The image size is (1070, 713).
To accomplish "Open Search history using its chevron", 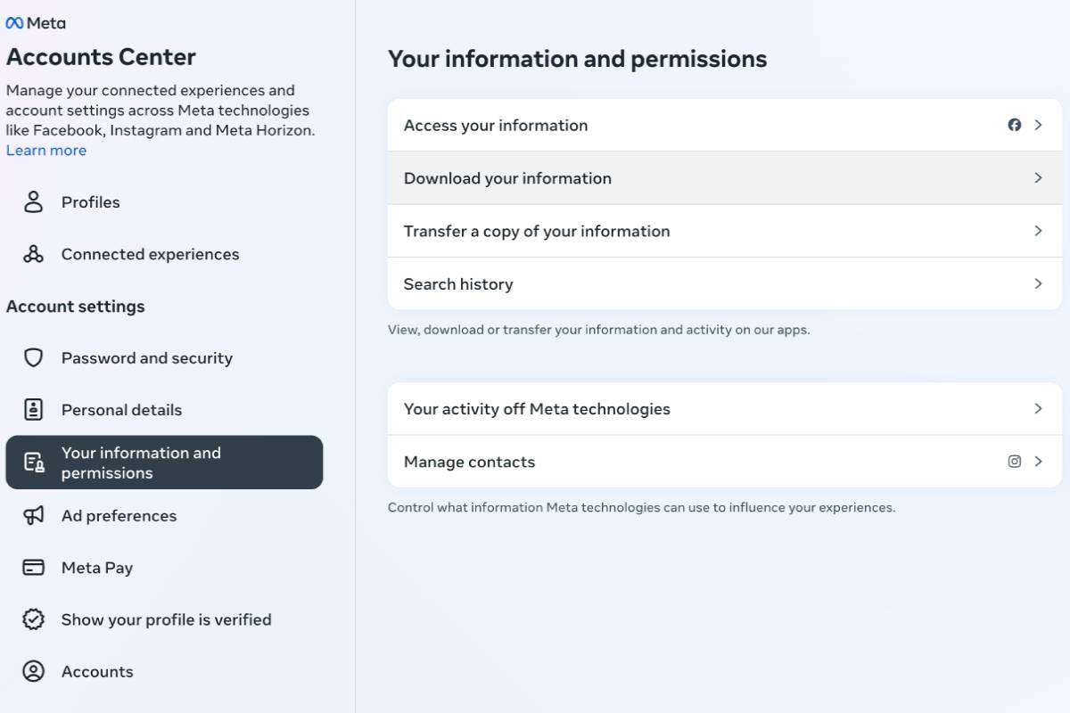I will [x=1038, y=283].
